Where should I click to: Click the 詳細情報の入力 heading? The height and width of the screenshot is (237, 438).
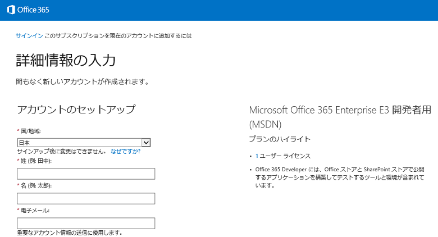[x=66, y=60]
